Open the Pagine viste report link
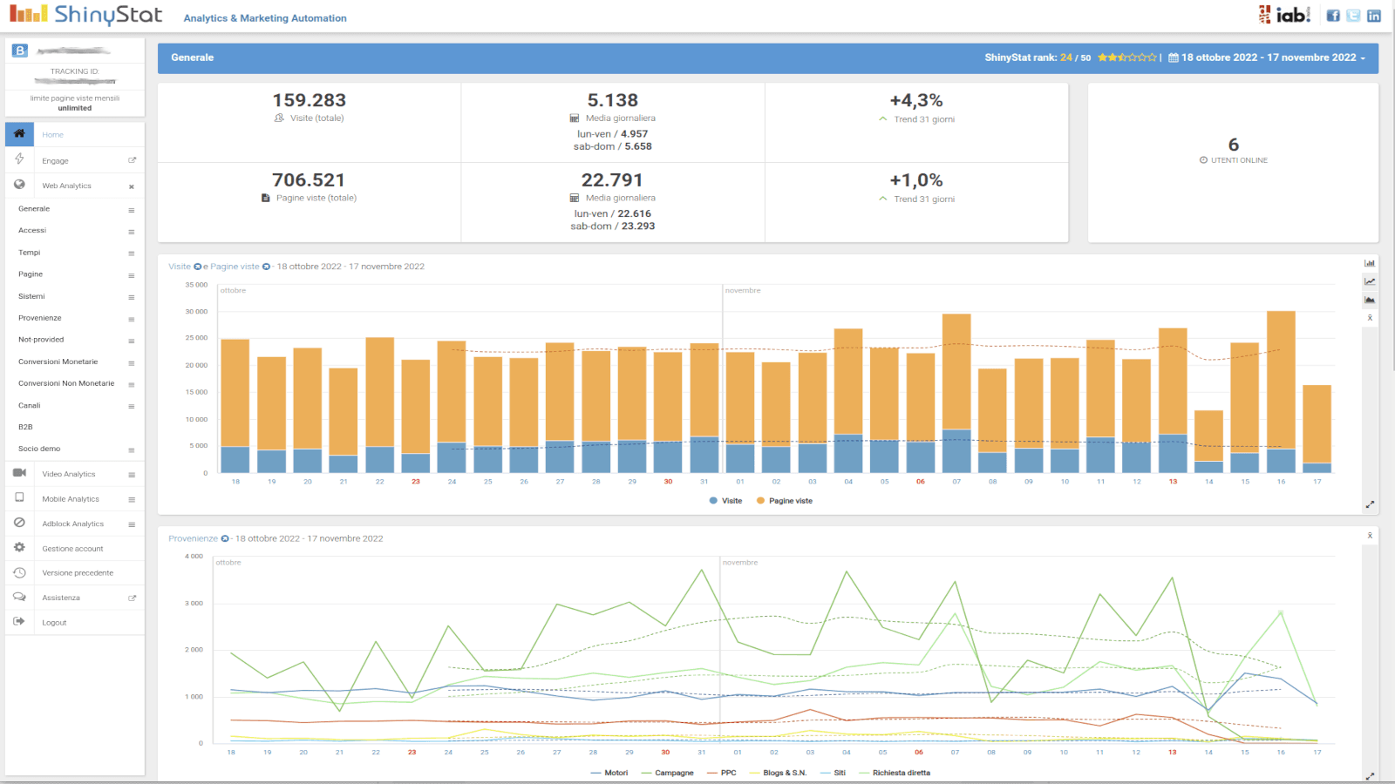Screen dimensions: 1395x784 235,267
